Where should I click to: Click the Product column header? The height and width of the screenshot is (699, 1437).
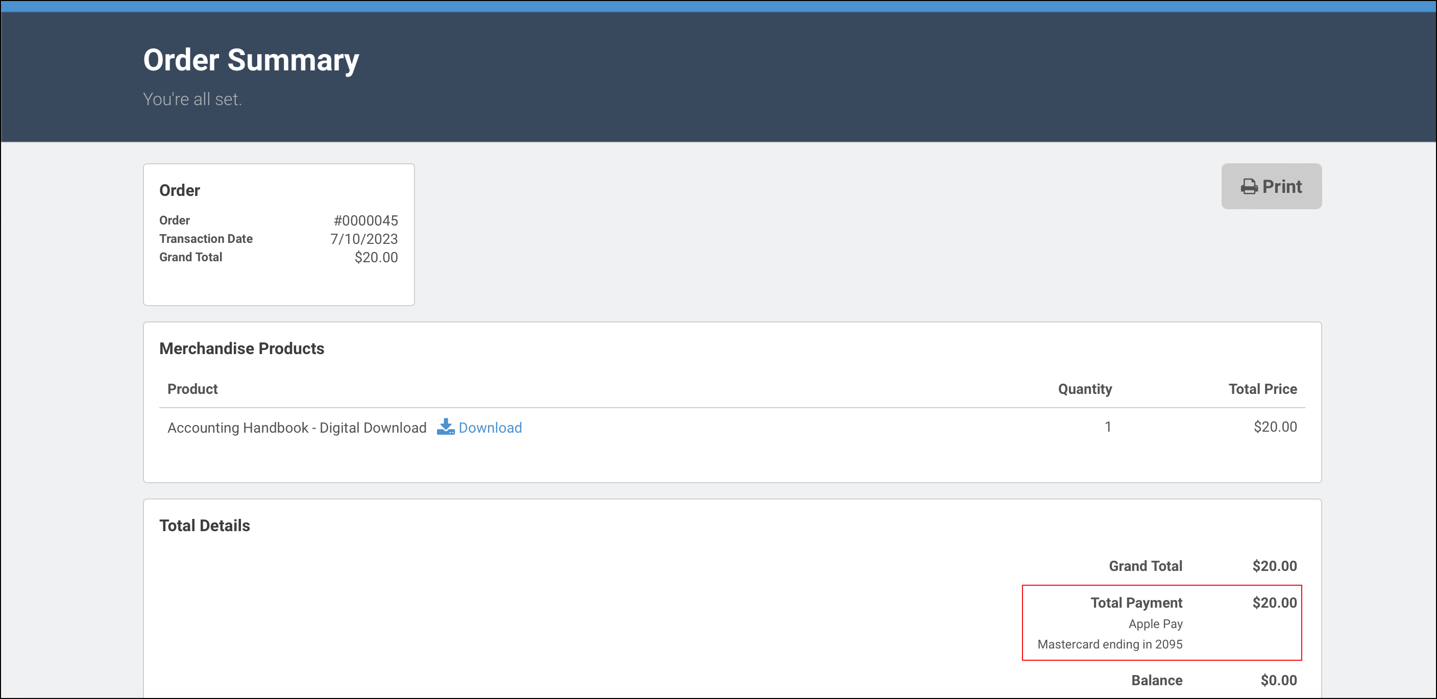click(x=192, y=389)
